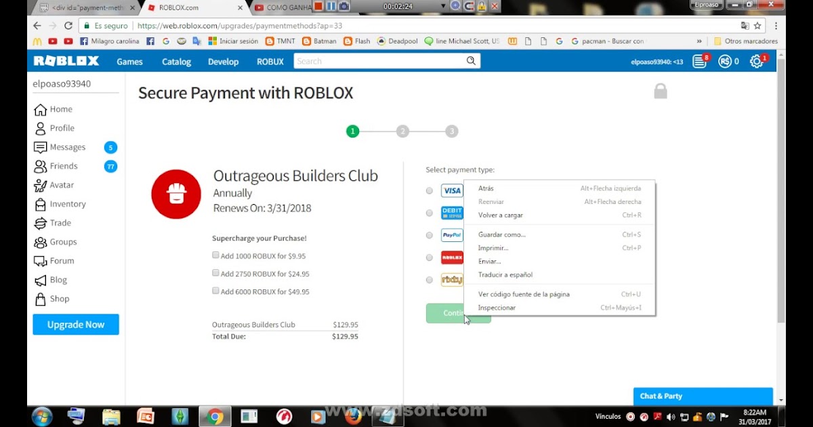Check Add 1000 ROBUX for $9.95
The image size is (813, 427).
[x=215, y=256]
